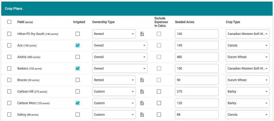Open Ownership Type dropdown for Hilton P2 Dry South
The width and height of the screenshot is (274, 121).
pos(114,34)
